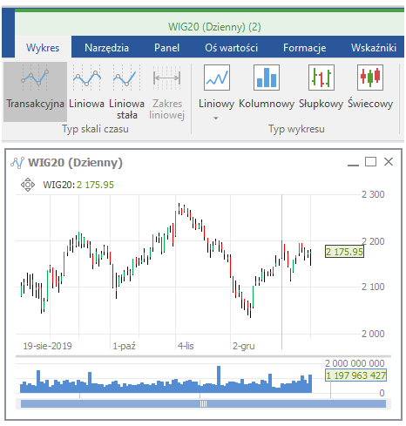The height and width of the screenshot is (426, 406).
Task: Open the Narzędzia ribbon tab
Action: coord(106,48)
